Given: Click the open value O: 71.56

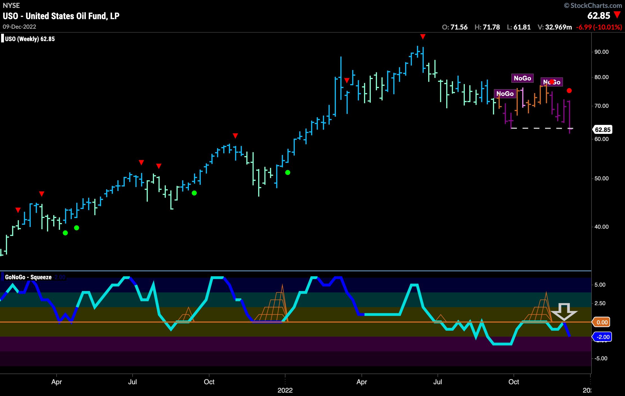Looking at the screenshot, I should pos(455,27).
